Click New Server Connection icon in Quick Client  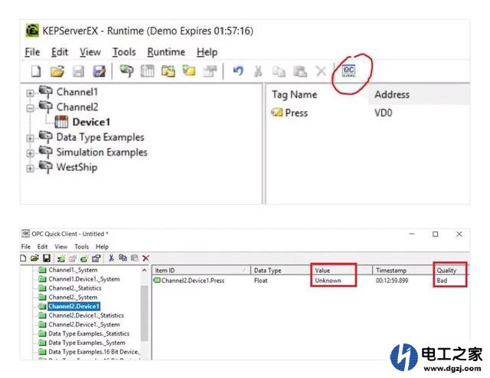[x=61, y=258]
